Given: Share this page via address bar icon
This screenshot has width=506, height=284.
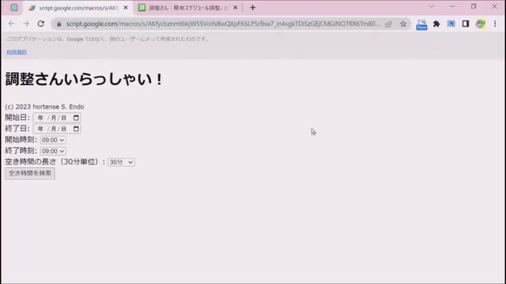Looking at the screenshot, I should pyautogui.click(x=388, y=24).
